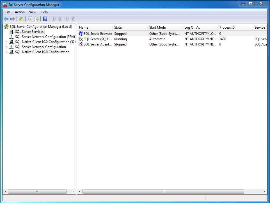Click the Stop Service toolbar icon
Viewport: 270px width, 203px height.
[x=67, y=19]
